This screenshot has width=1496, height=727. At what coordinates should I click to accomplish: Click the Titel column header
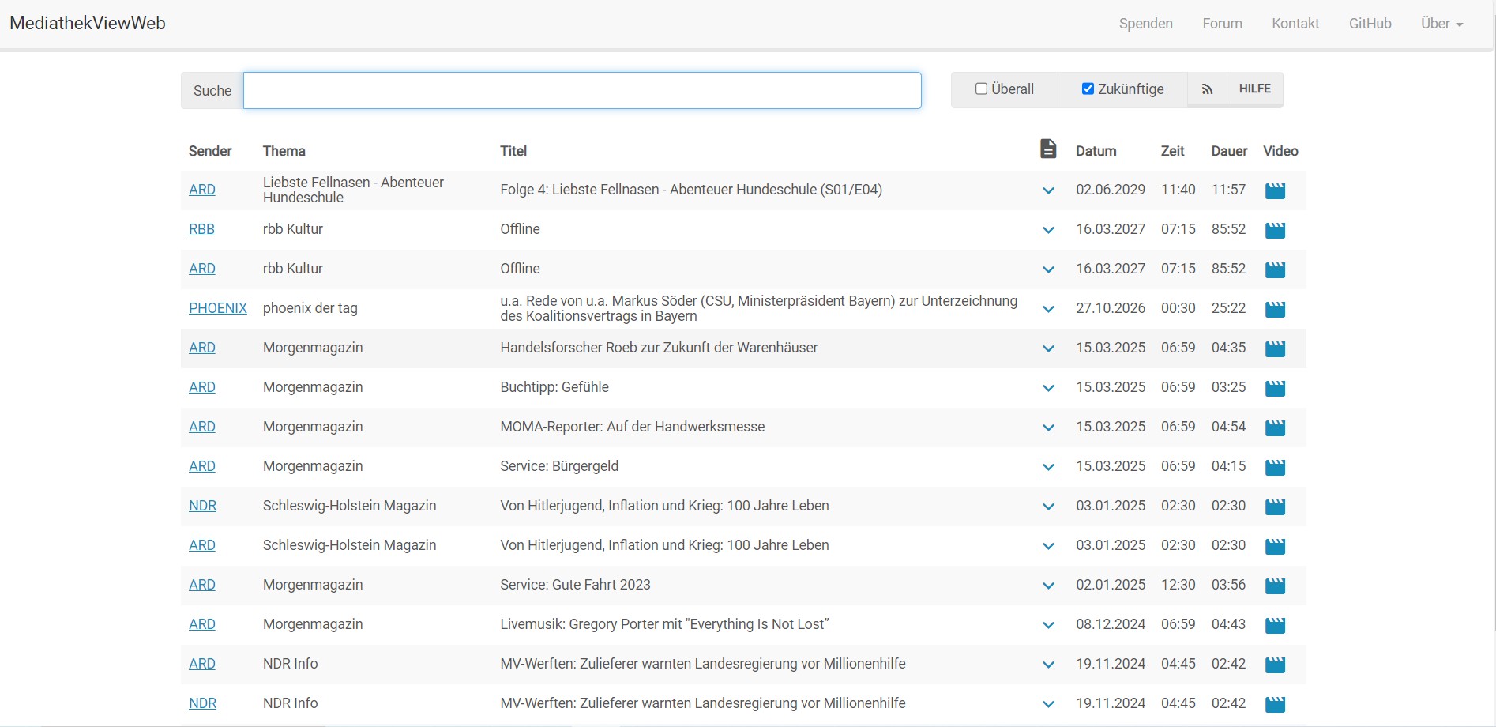(513, 151)
